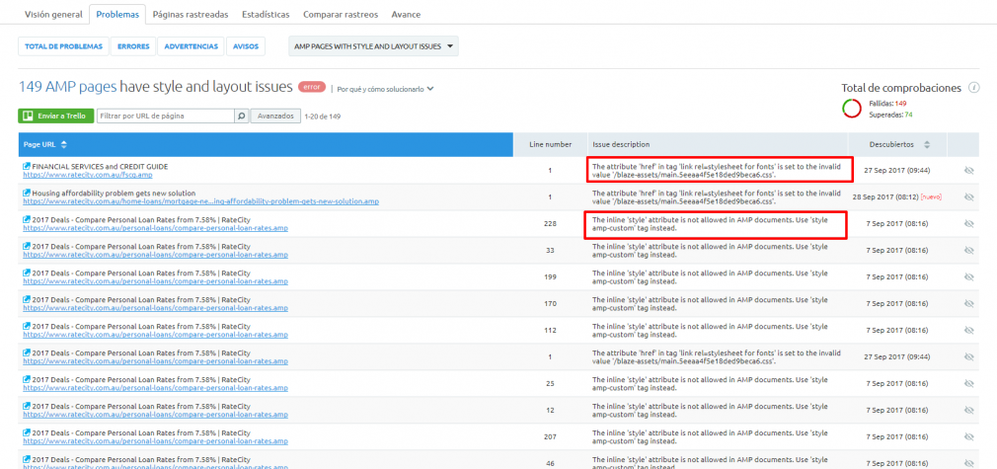Open AMP pages with style and layout issues dropdown
The width and height of the screenshot is (997, 469).
tap(373, 46)
